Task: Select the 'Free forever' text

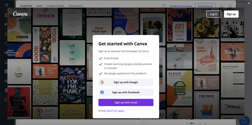Action: [111, 58]
